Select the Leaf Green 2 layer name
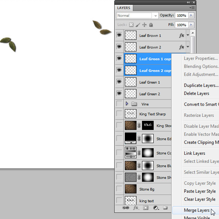The image size is (219, 219). click(150, 94)
